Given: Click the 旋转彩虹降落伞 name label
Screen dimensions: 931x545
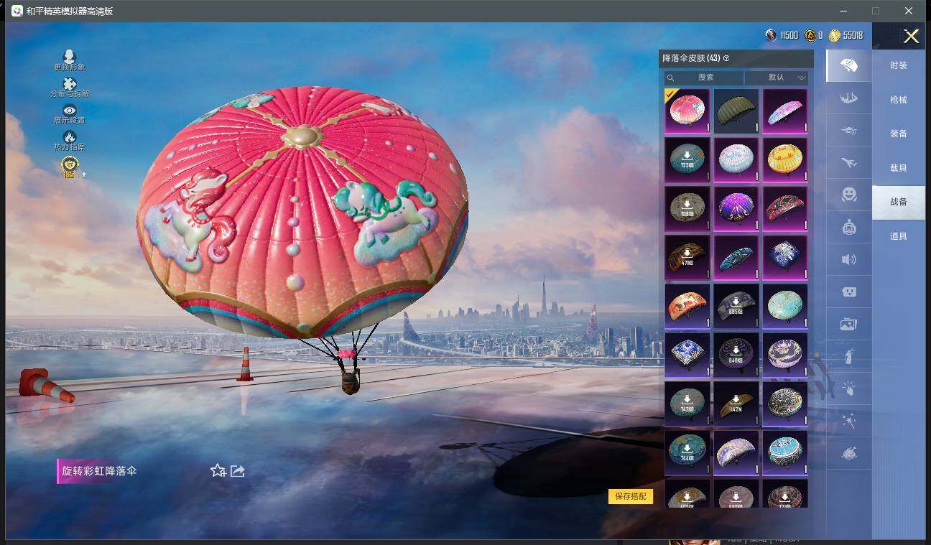Looking at the screenshot, I should 99,471.
